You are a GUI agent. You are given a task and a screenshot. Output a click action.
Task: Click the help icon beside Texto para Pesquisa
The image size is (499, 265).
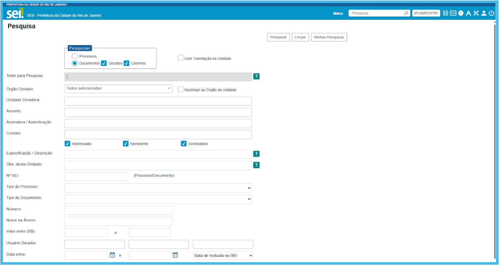click(256, 76)
